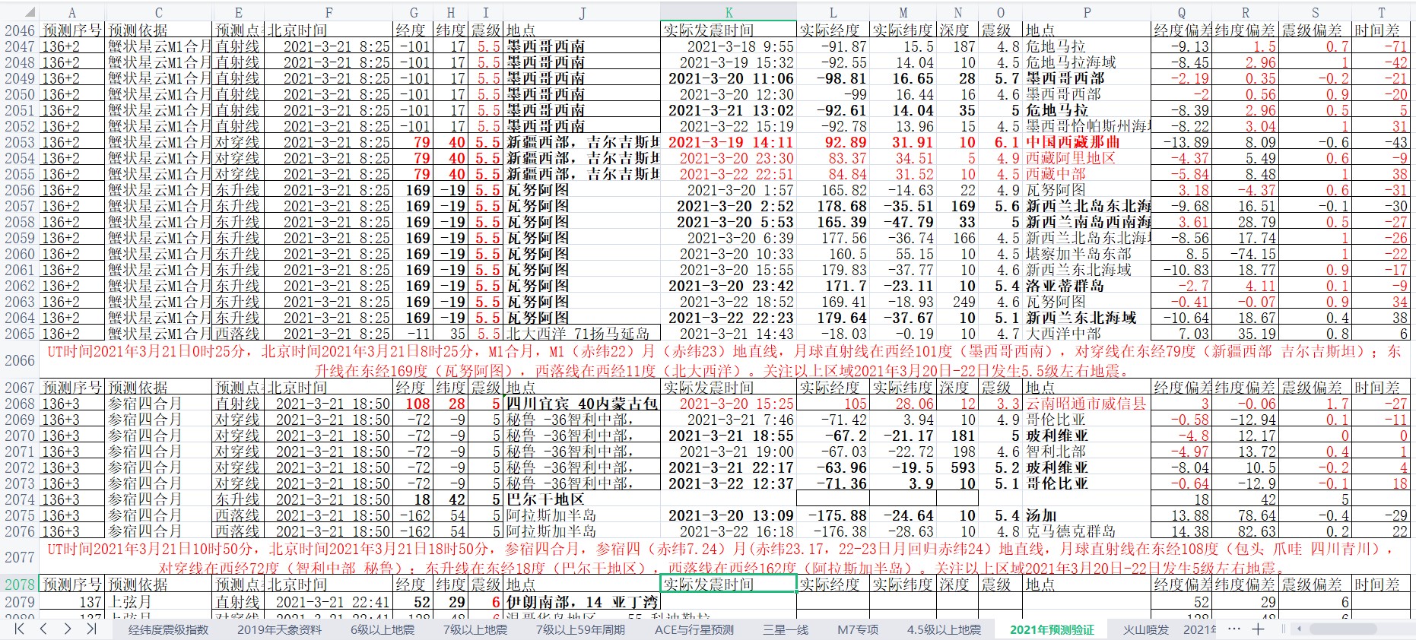This screenshot has width=1416, height=640.
Task: Switch to the 经纬度震级指数 sheet tab
Action: pos(168,629)
